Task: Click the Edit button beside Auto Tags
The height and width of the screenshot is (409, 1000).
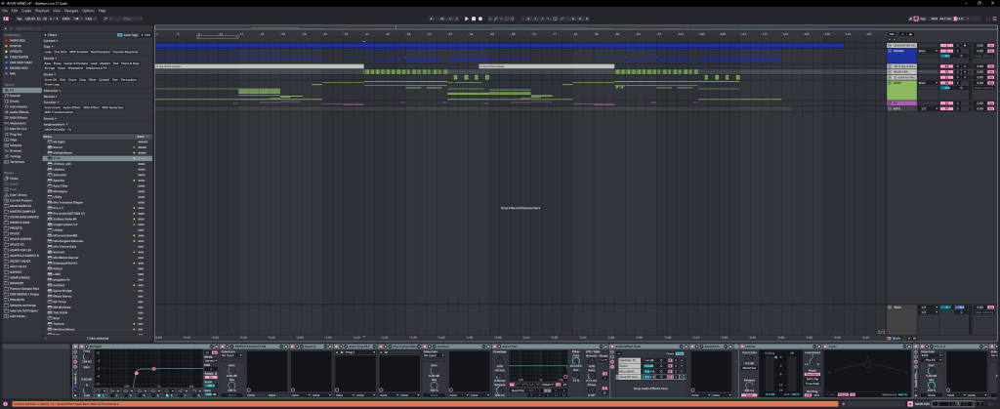Action: pos(146,34)
